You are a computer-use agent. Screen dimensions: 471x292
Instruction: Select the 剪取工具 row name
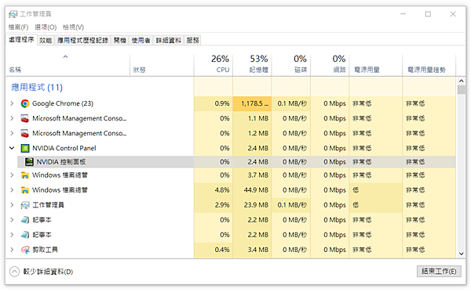coord(45,250)
